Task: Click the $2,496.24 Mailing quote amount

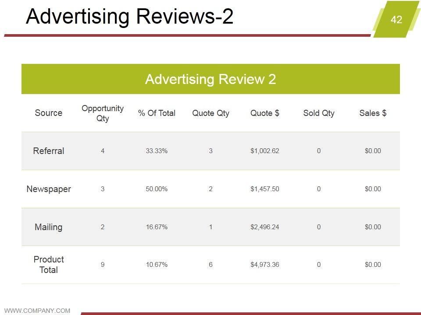Action: (264, 227)
